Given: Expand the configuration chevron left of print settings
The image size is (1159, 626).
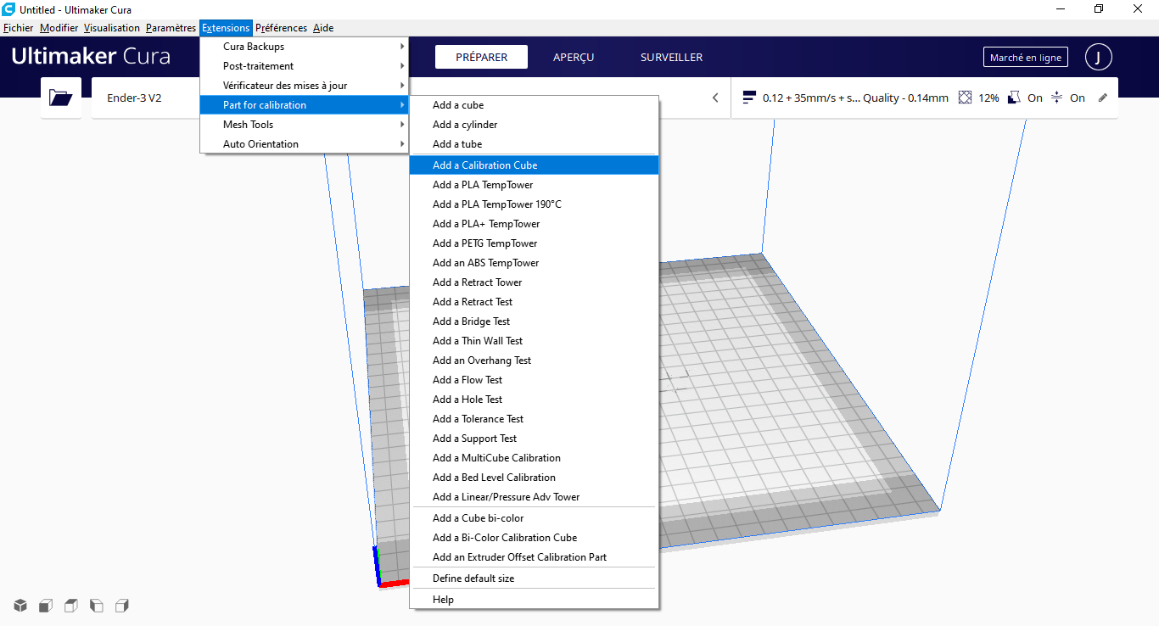Looking at the screenshot, I should 715,98.
